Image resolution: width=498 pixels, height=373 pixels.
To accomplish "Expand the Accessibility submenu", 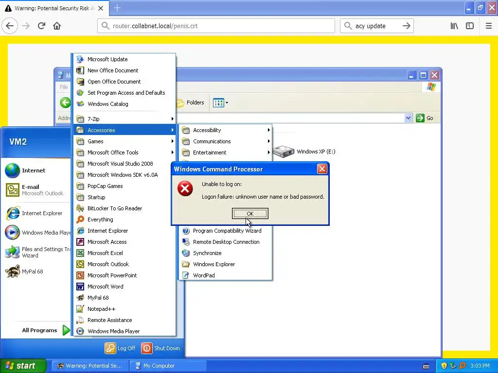I will pyautogui.click(x=226, y=130).
